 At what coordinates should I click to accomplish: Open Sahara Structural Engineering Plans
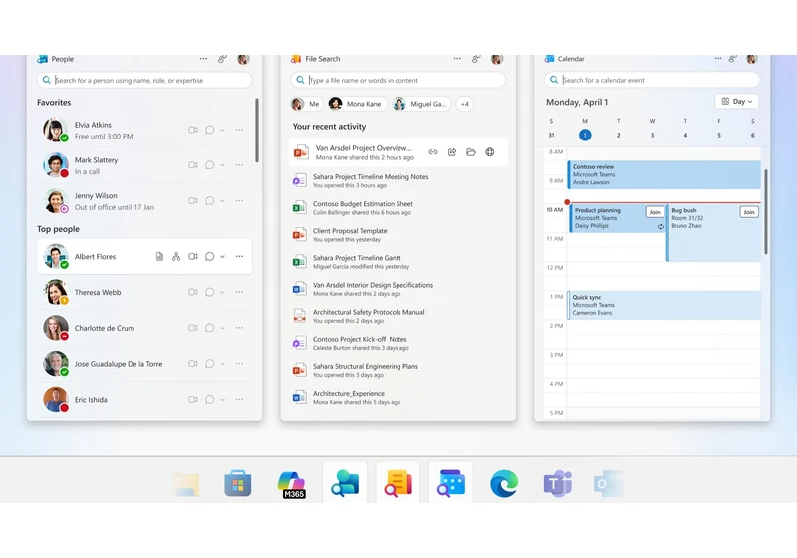point(398,370)
